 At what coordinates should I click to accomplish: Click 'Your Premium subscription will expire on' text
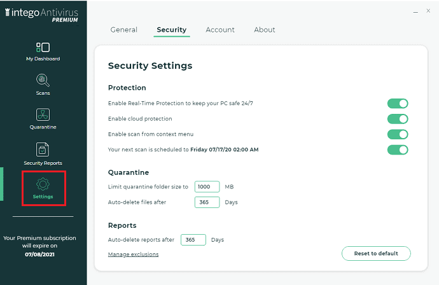click(x=39, y=242)
